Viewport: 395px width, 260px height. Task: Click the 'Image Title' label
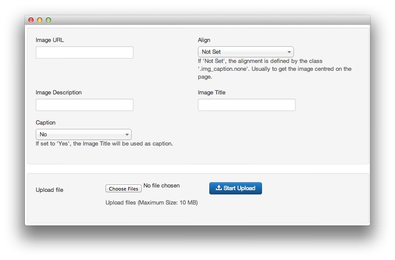pyautogui.click(x=211, y=93)
